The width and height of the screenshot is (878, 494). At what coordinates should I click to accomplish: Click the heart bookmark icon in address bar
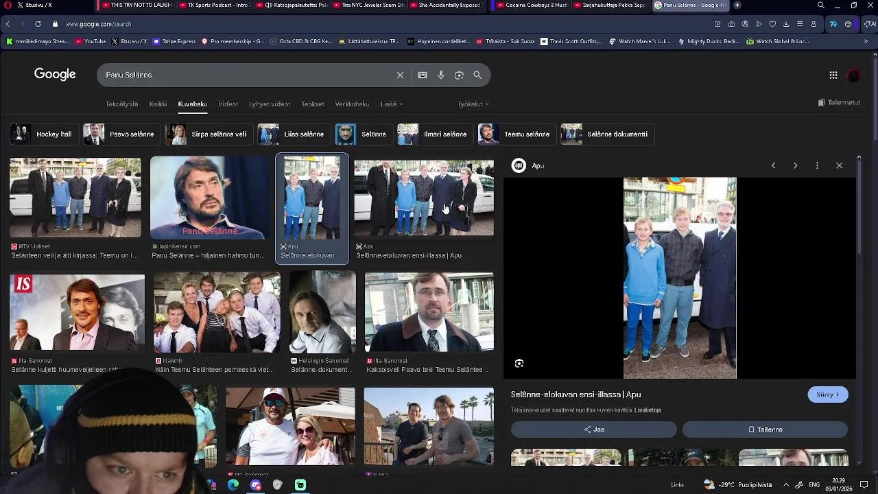tap(772, 24)
